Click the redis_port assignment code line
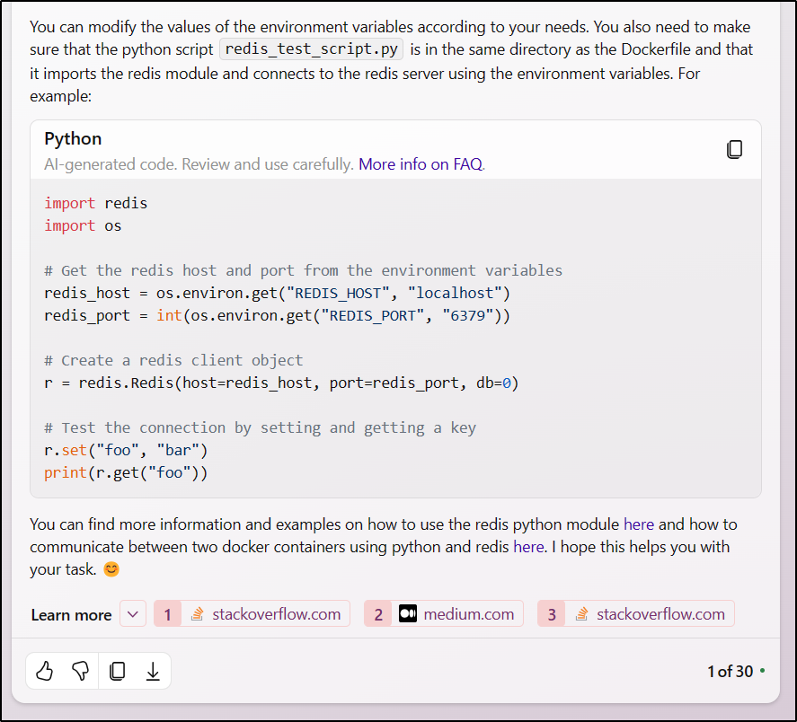This screenshot has width=797, height=722. pyautogui.click(x=277, y=315)
